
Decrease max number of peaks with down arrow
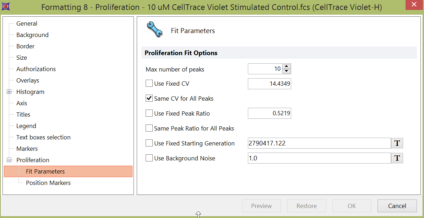[287, 71]
